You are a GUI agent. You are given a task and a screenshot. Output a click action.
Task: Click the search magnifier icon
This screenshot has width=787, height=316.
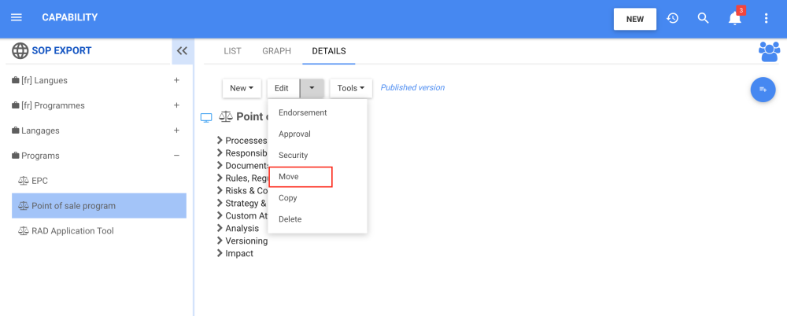pos(704,18)
